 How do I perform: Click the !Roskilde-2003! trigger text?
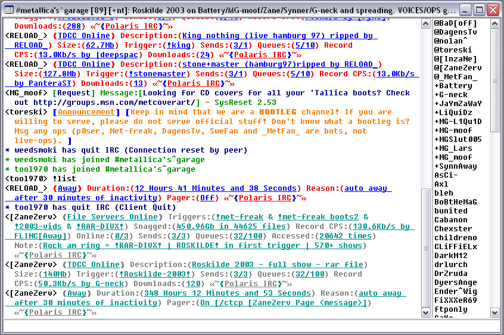pyautogui.click(x=155, y=274)
